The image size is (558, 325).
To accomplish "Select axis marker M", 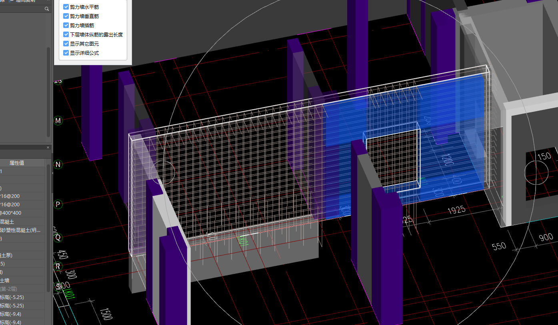I will click(58, 120).
